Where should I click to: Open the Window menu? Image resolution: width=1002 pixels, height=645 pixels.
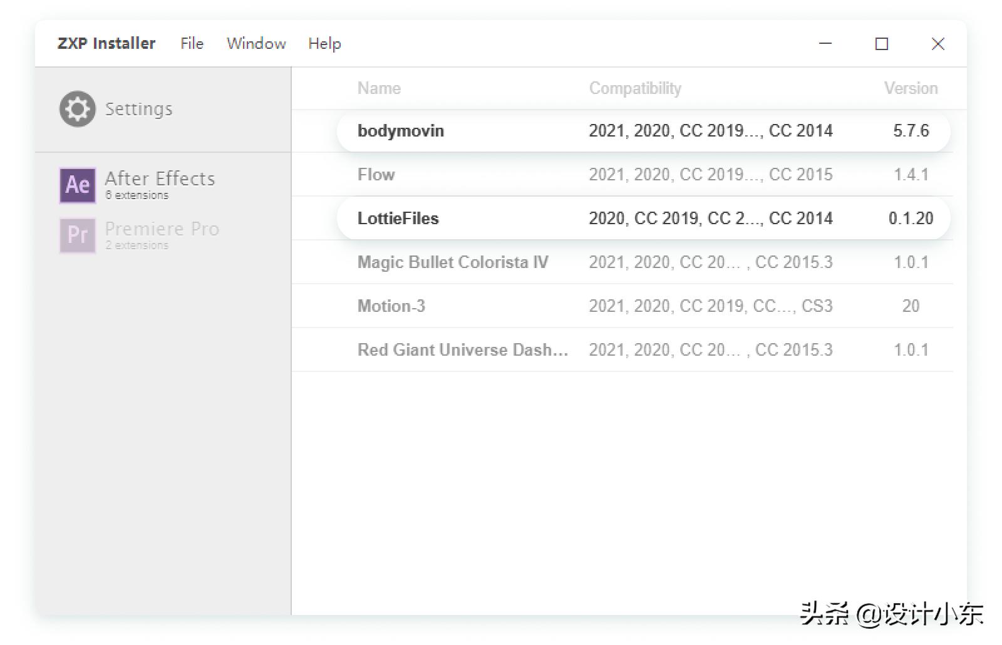pos(256,43)
